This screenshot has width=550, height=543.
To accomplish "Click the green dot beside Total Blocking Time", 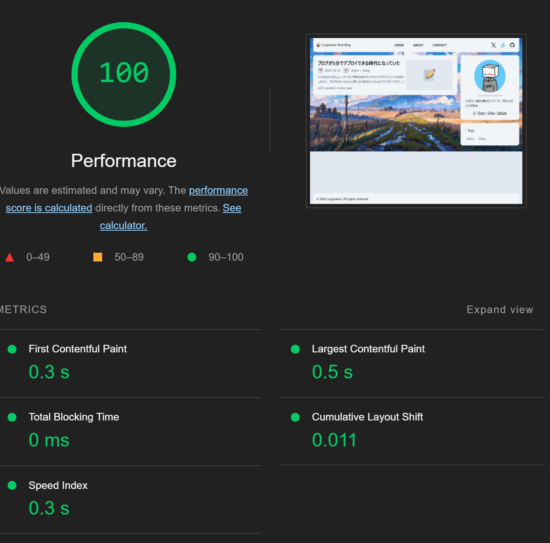I will pos(12,417).
